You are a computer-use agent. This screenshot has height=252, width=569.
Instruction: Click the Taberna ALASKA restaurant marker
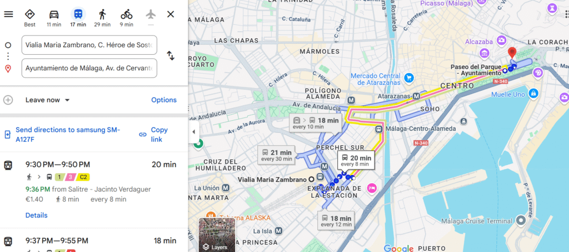(212, 217)
